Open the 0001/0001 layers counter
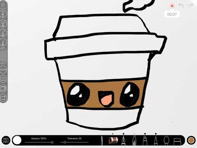Screen dimensions: 197x148 tap(6, 140)
